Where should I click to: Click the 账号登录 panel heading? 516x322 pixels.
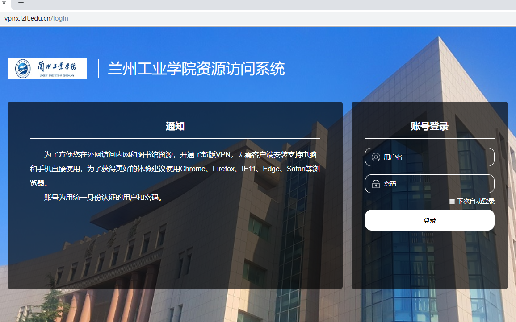(x=429, y=126)
